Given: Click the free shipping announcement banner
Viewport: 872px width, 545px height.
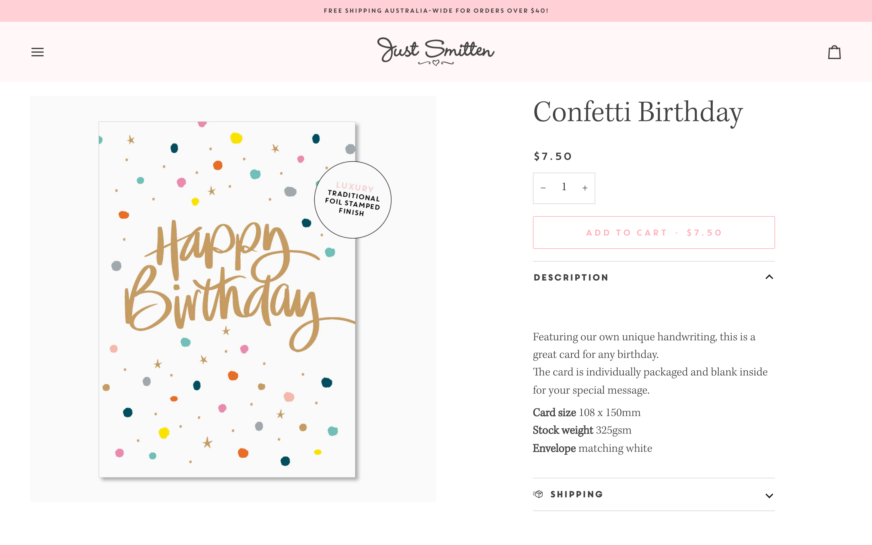Looking at the screenshot, I should click(x=436, y=11).
